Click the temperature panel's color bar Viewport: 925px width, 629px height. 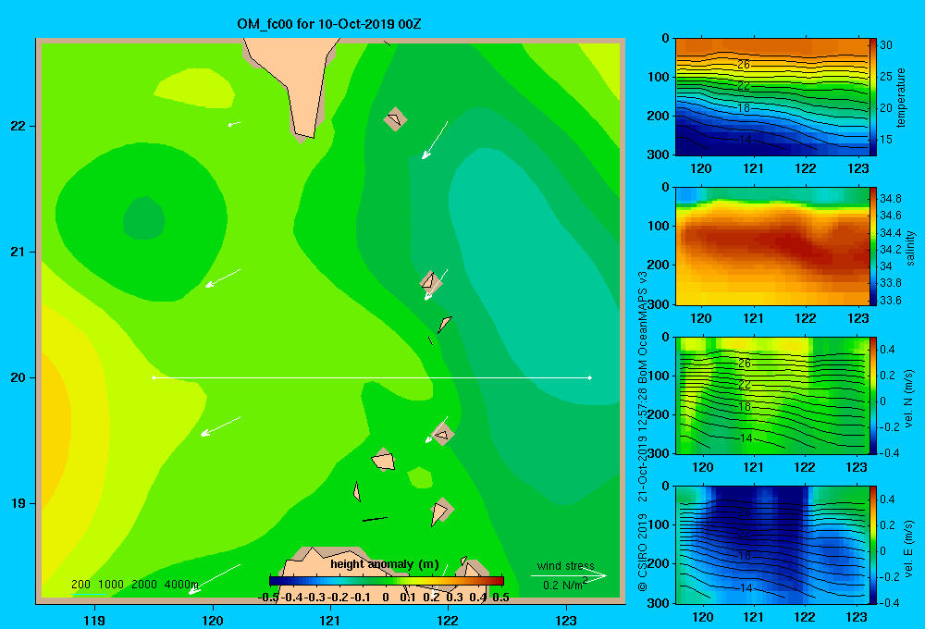coord(872,97)
